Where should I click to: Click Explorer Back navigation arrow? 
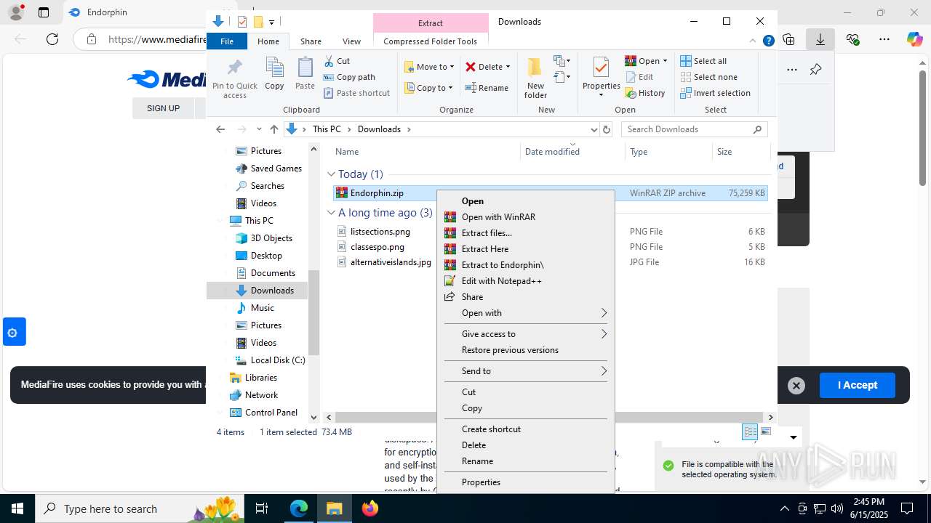pyautogui.click(x=220, y=129)
